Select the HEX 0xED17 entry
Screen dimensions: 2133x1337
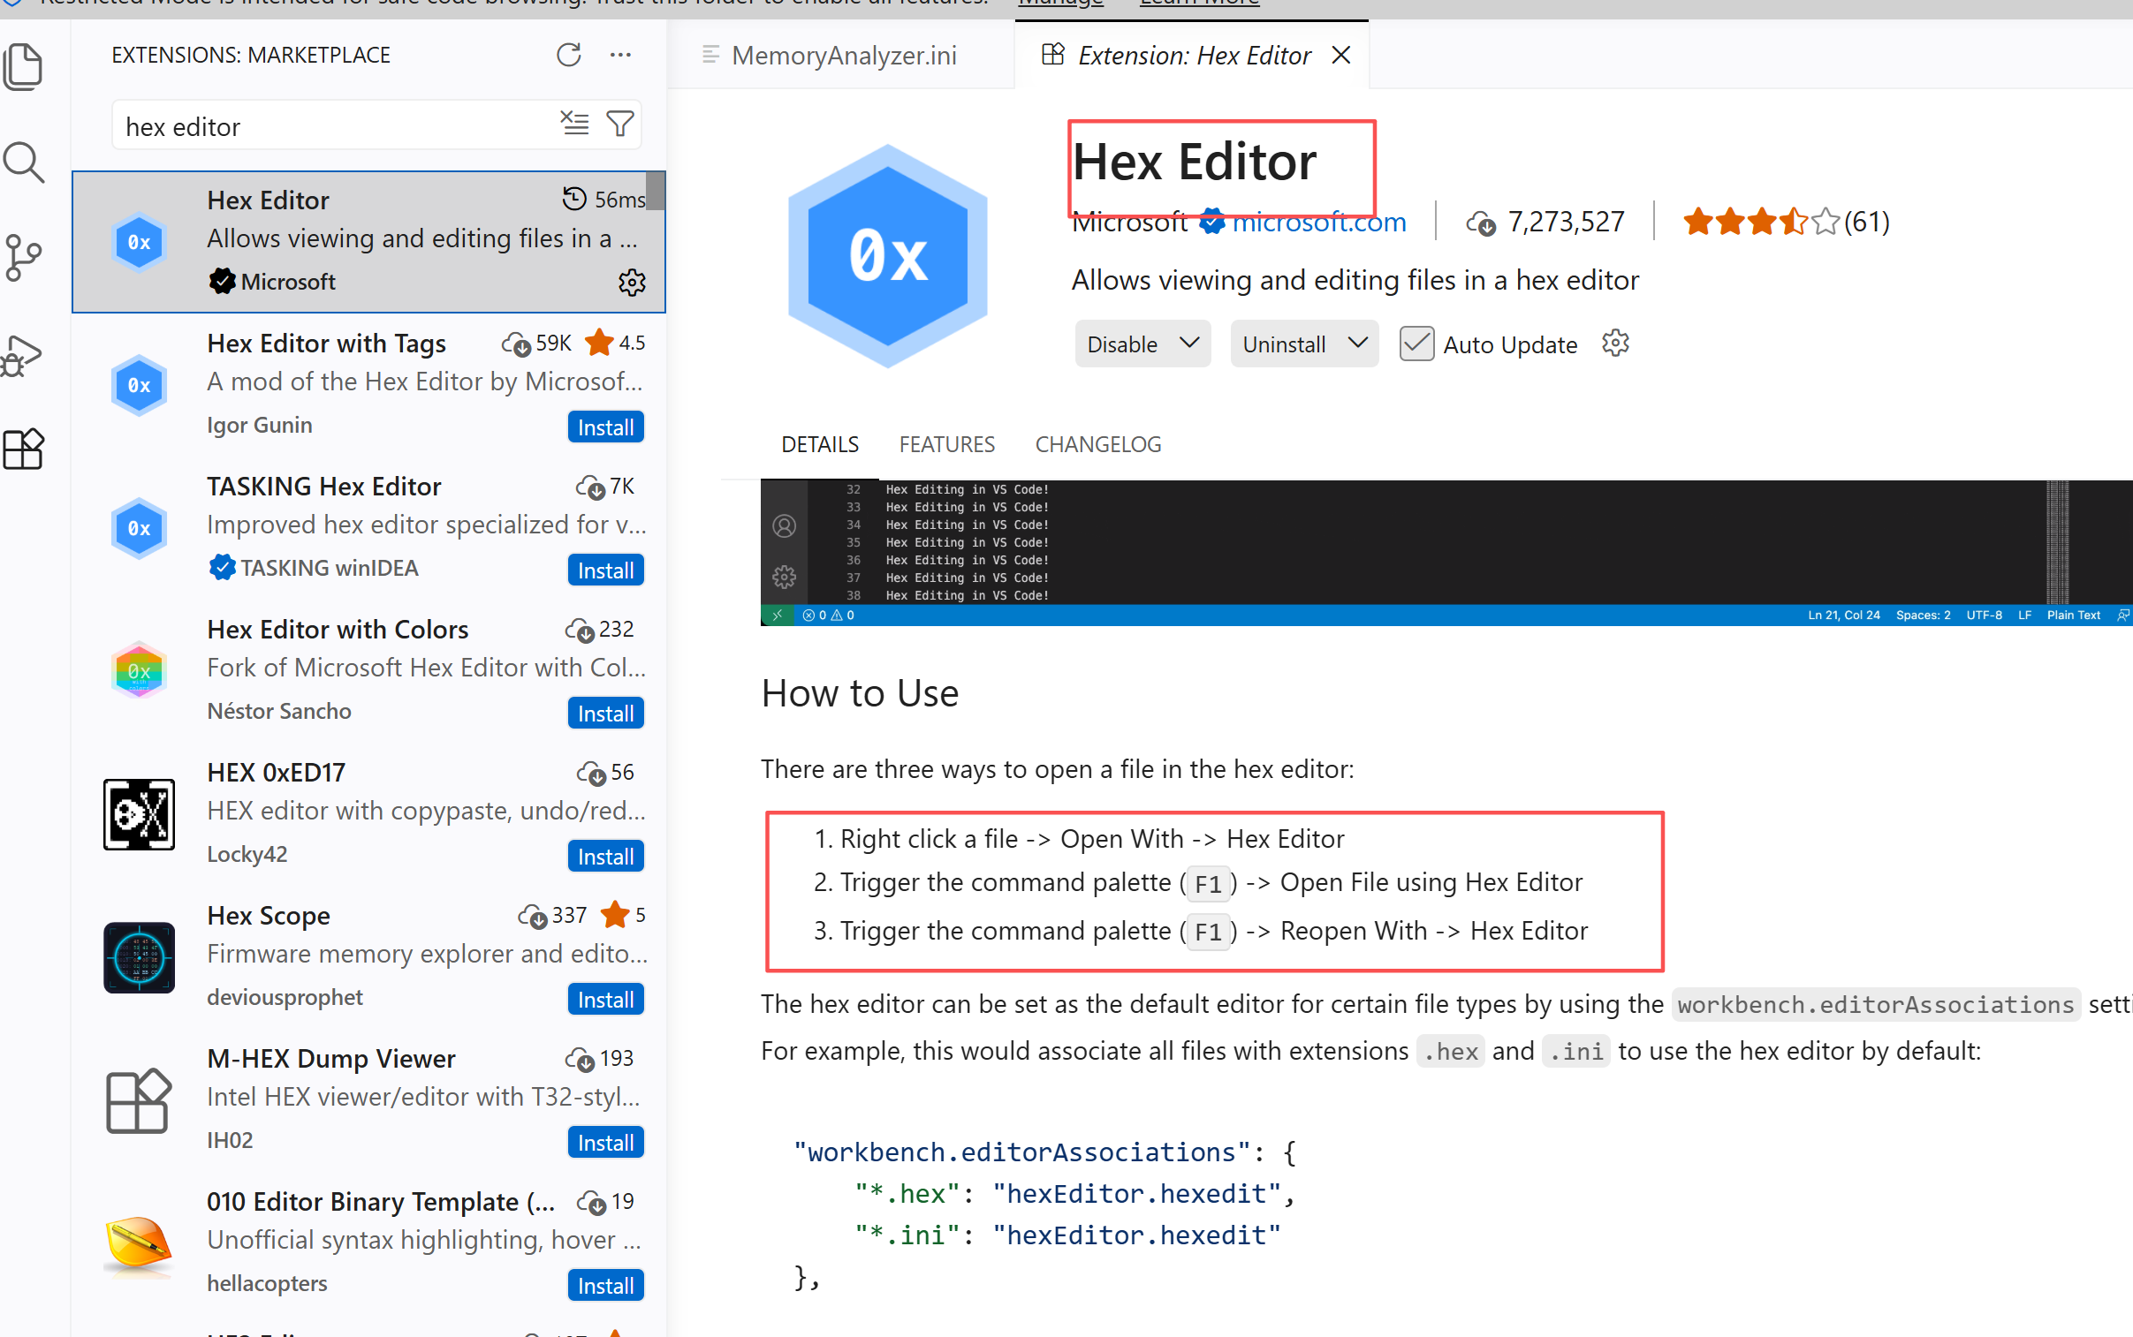click(x=369, y=813)
